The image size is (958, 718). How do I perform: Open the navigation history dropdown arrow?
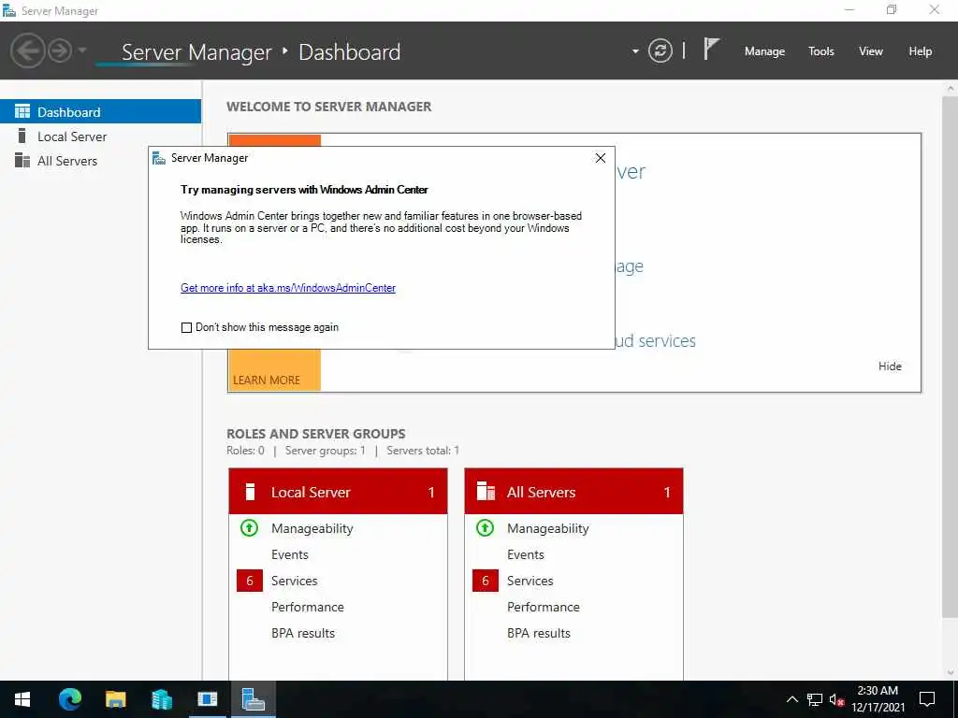point(82,50)
